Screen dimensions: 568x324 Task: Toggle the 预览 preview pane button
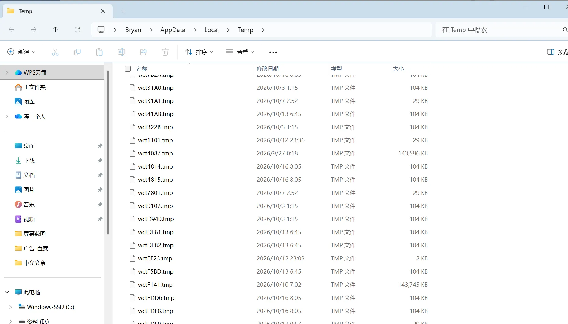(x=557, y=52)
